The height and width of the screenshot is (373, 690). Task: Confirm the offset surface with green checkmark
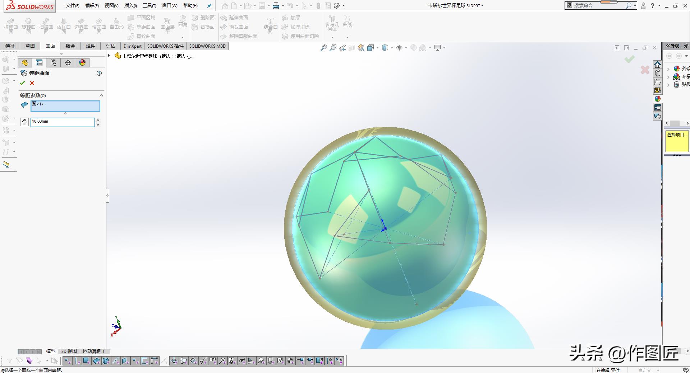tap(22, 83)
